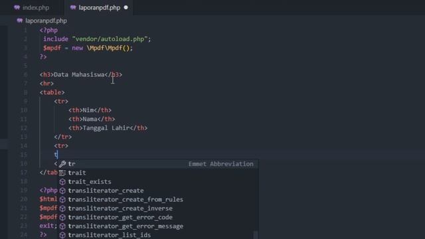
Task: Click the <th>Nama</th> line
Action: pos(92,119)
